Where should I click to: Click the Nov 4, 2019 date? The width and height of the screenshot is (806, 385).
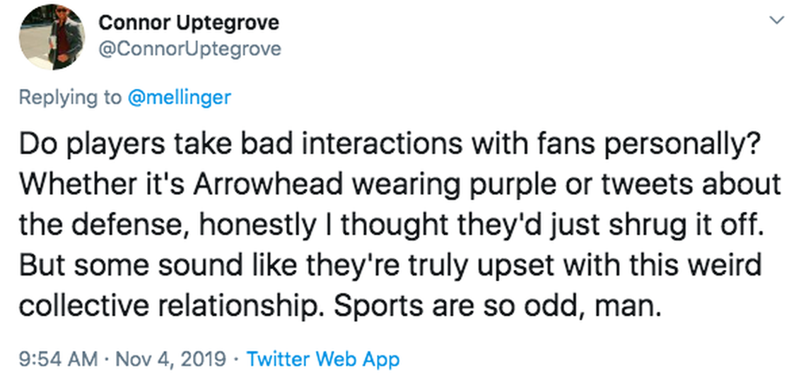168,359
